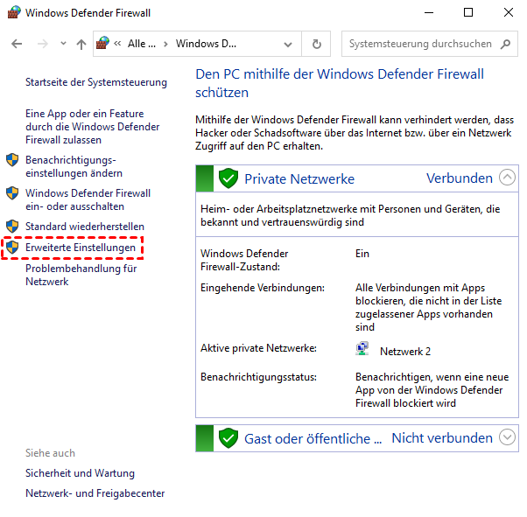Click the 'Windows D...' breadcrumb
Screen dimensions: 527x517
tap(206, 44)
